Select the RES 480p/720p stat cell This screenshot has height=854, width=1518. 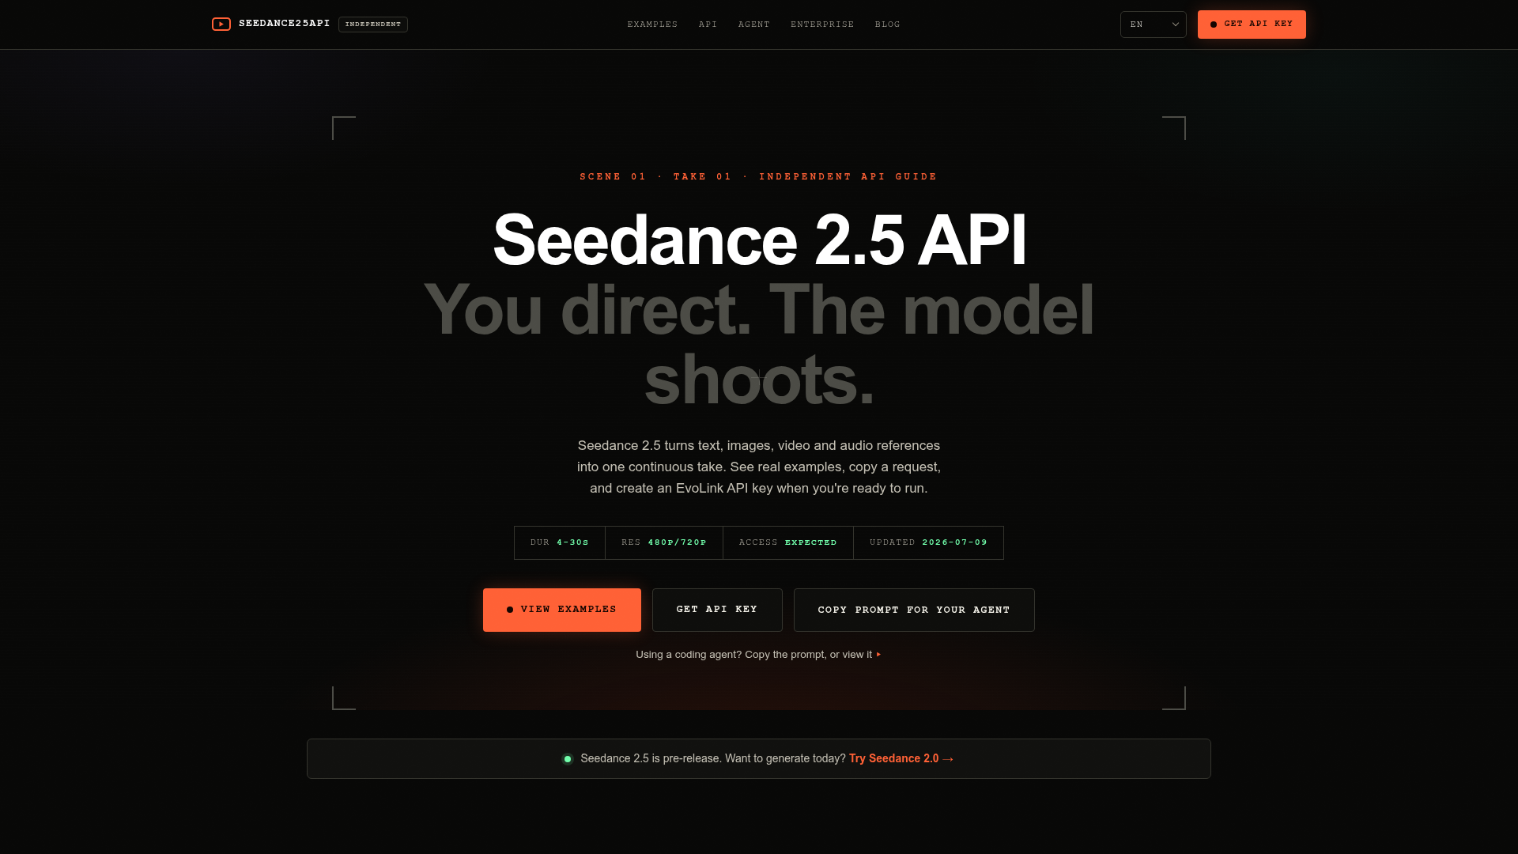[x=664, y=542]
